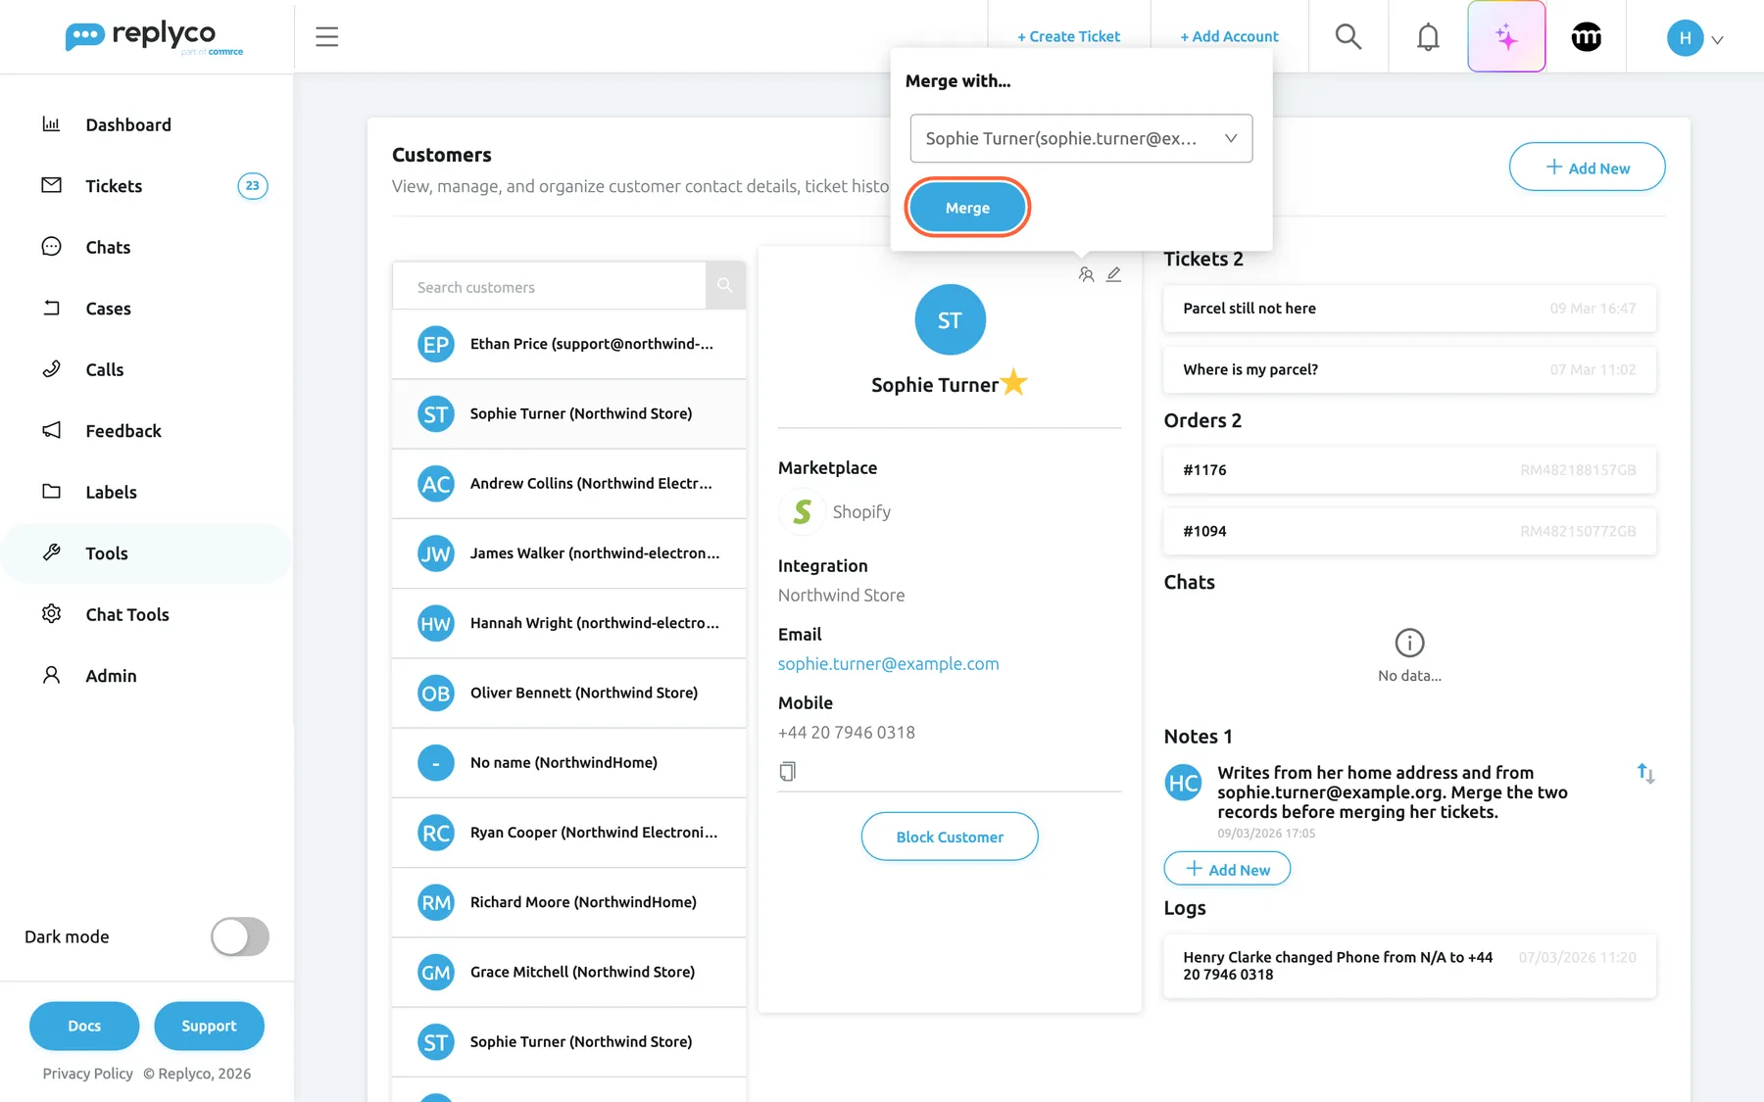The height and width of the screenshot is (1102, 1764).
Task: Open Docs button
Action: point(84,1026)
